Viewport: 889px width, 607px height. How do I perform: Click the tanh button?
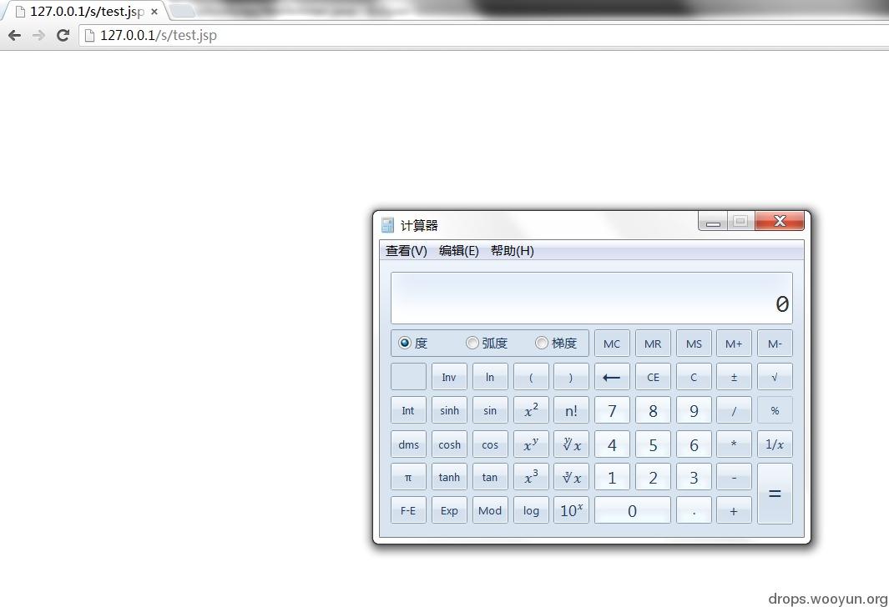point(449,477)
